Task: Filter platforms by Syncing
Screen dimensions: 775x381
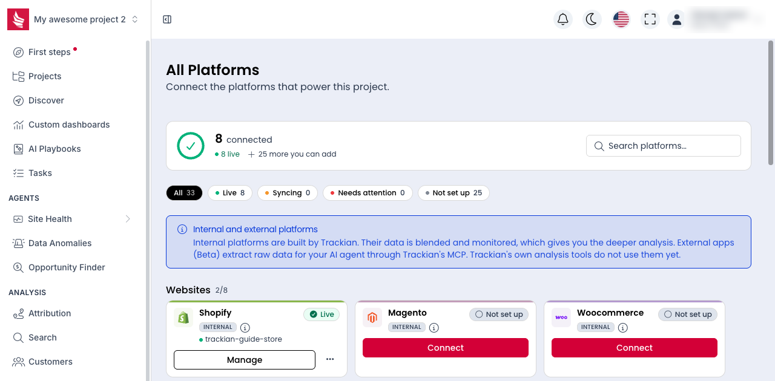Action: 288,193
